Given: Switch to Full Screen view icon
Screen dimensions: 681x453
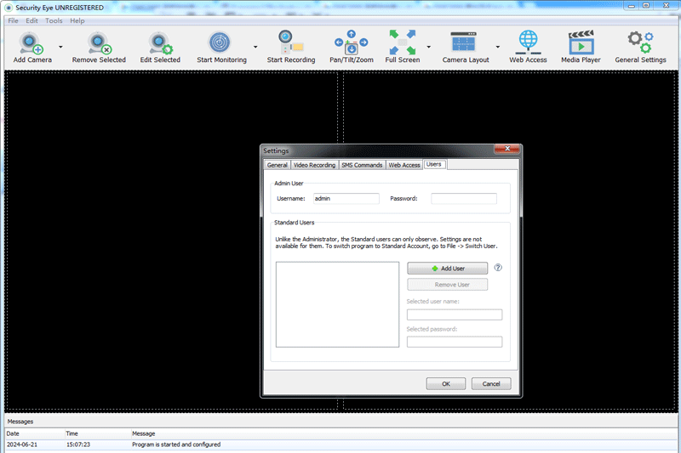Looking at the screenshot, I should click(402, 42).
